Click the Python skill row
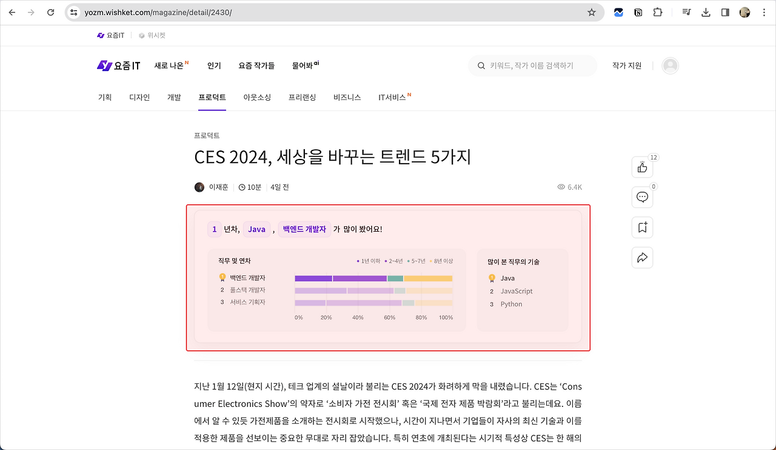Viewport: 776px width, 450px height. point(506,304)
